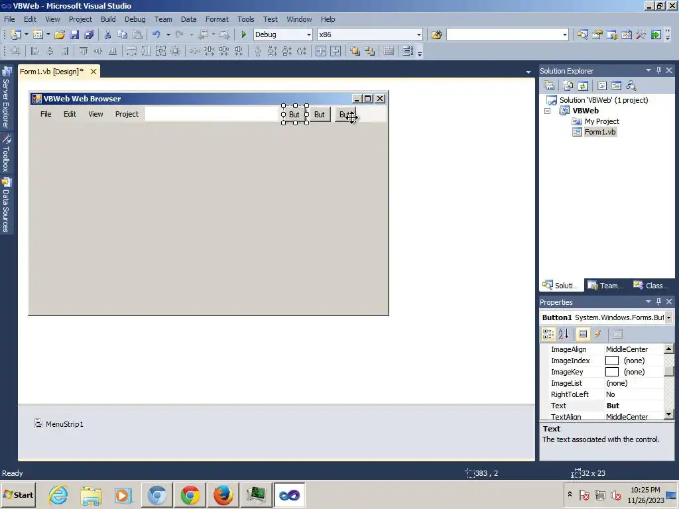Screen dimensions: 679x509
Task: Open the Toolbox from main toolbar icon
Action: pyautogui.click(x=641, y=34)
